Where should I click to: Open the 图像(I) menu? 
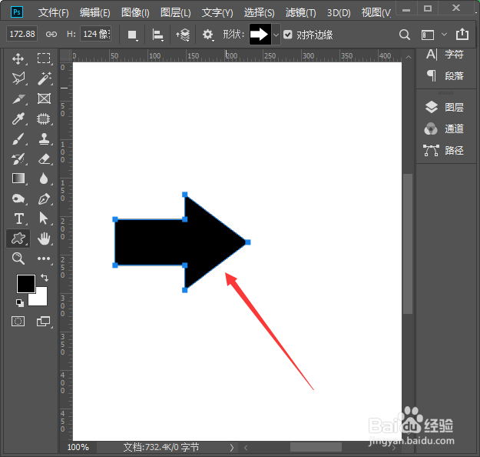pyautogui.click(x=135, y=12)
